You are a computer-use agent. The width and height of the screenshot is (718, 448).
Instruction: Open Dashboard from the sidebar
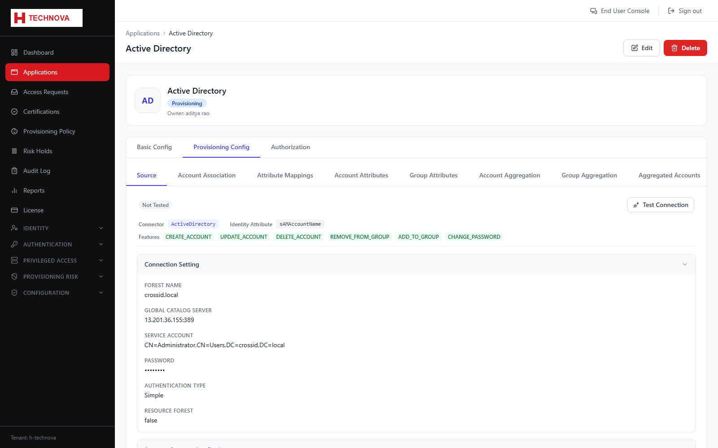(57, 52)
